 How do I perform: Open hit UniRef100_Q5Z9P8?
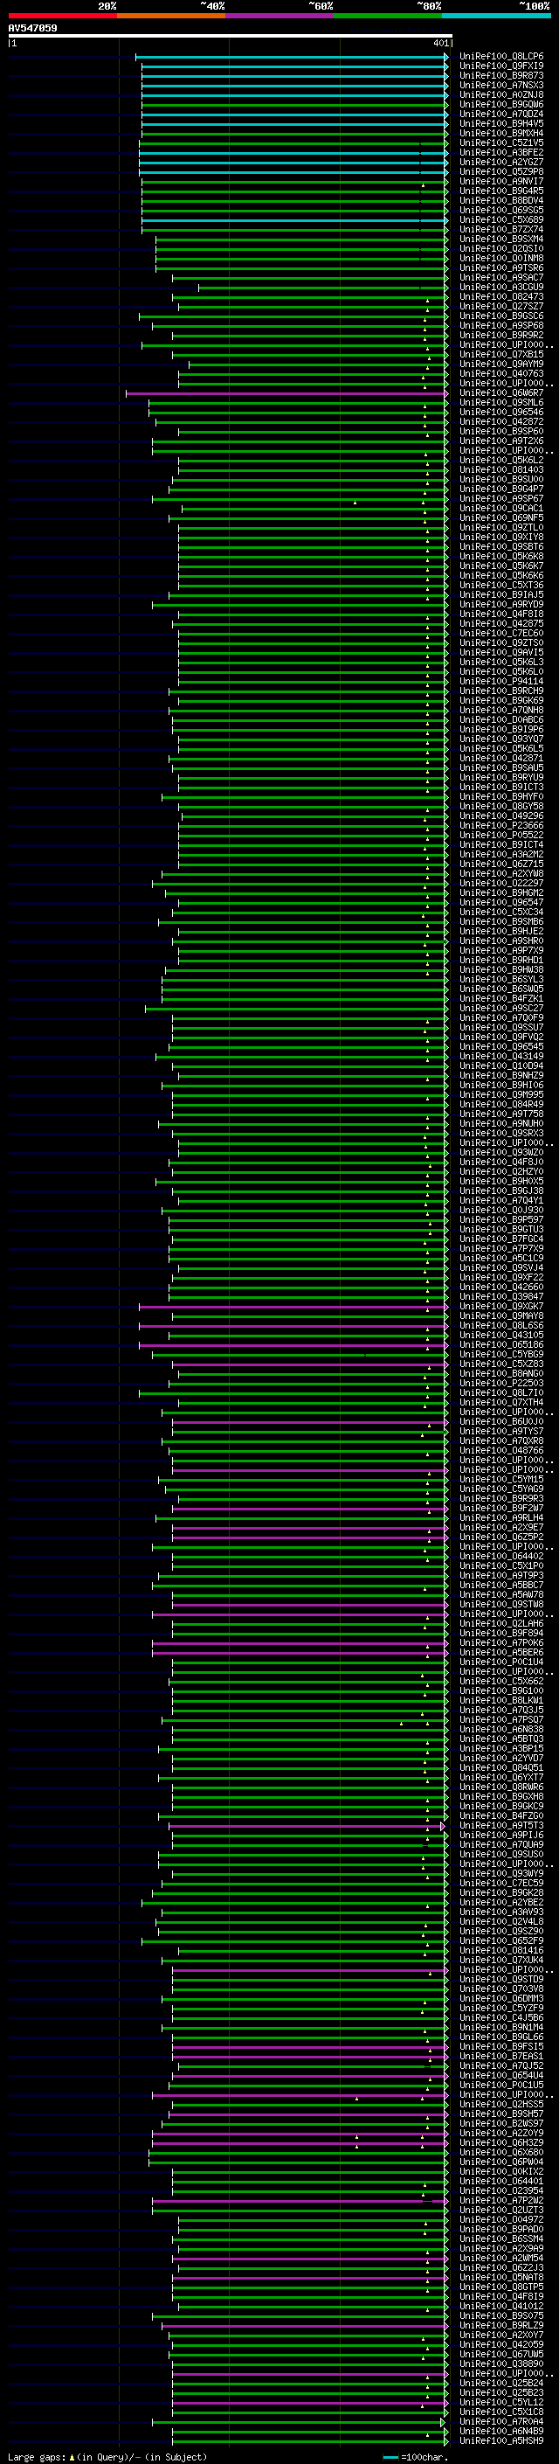(501, 171)
